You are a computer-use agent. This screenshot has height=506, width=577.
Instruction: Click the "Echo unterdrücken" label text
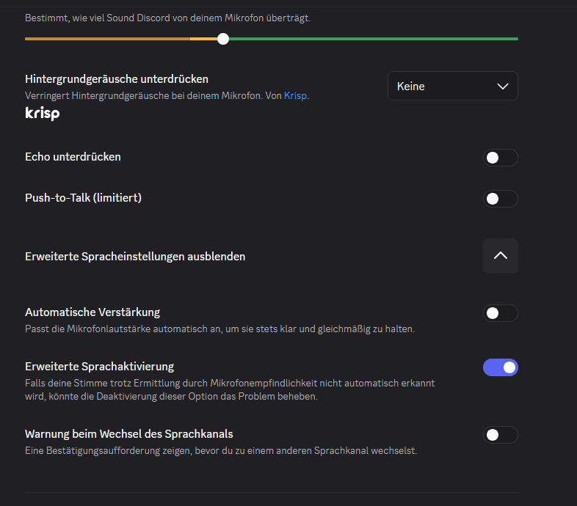(73, 157)
